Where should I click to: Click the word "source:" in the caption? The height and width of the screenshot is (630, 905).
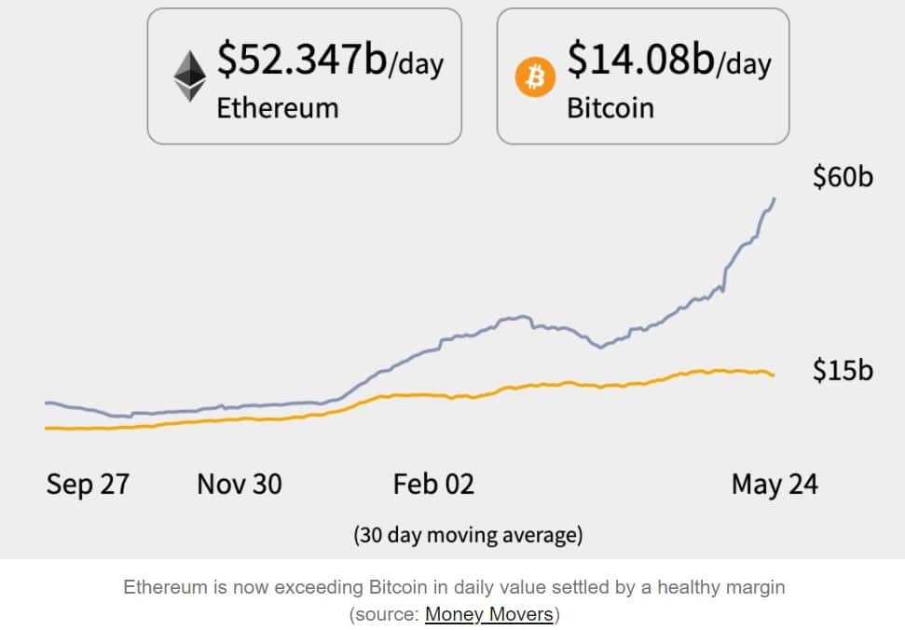pos(386,615)
